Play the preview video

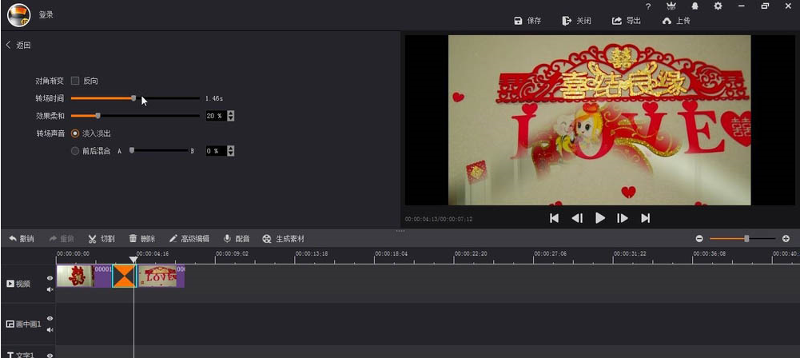[x=600, y=218]
